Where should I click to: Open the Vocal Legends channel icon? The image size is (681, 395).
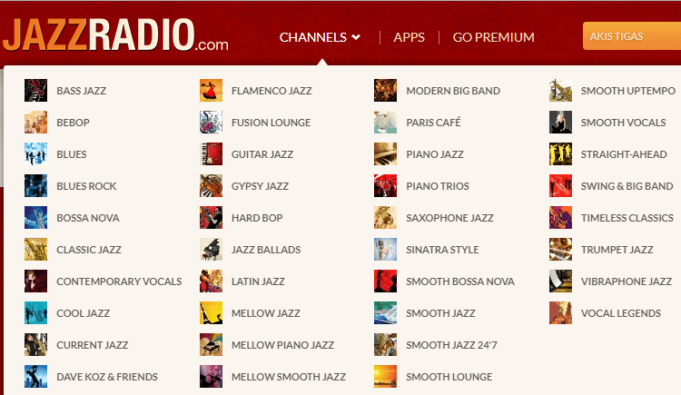(x=560, y=313)
